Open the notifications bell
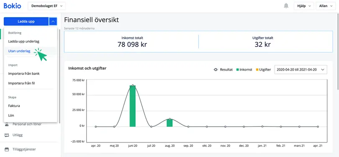Image resolution: width=339 pixels, height=157 pixels. (286, 6)
